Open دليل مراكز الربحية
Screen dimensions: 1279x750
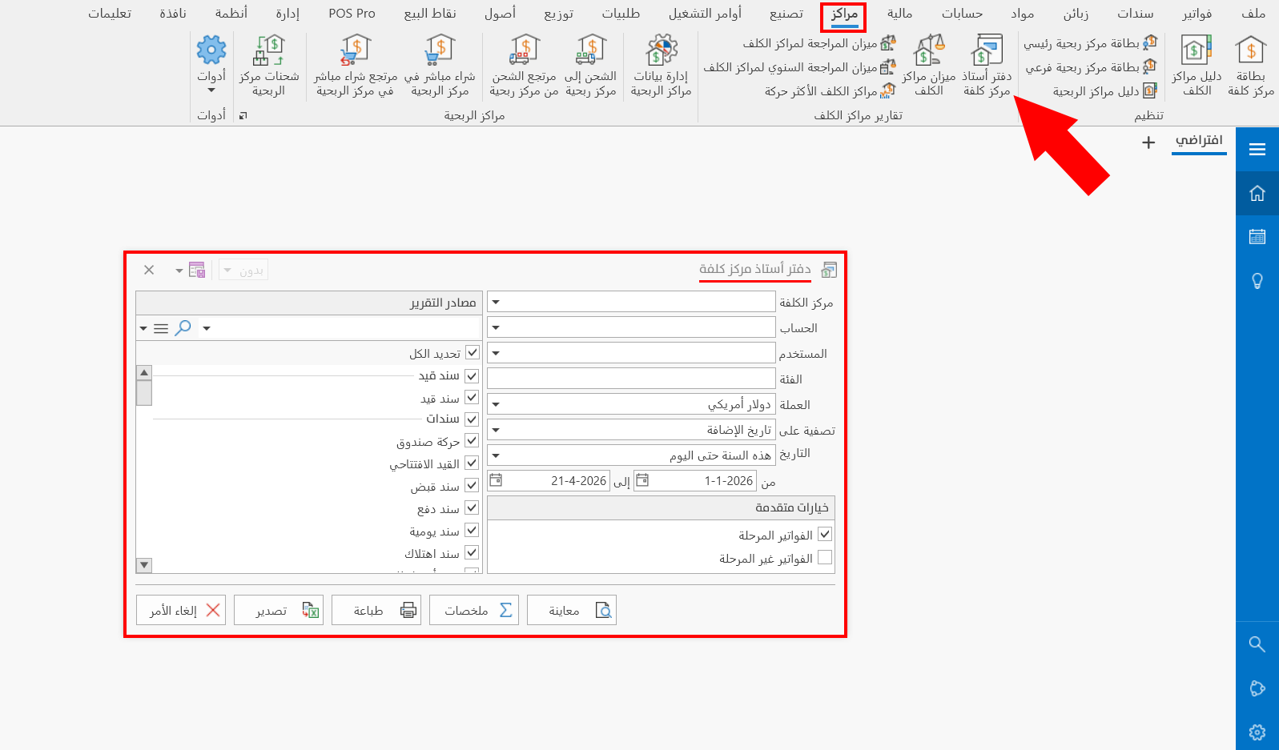pos(1104,91)
